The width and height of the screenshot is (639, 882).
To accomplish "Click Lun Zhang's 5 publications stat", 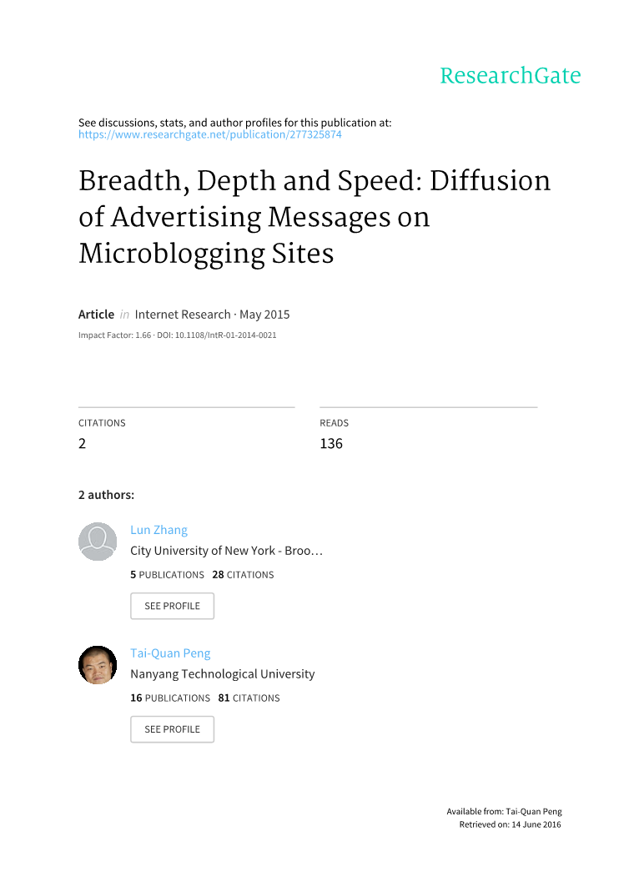I will (167, 575).
